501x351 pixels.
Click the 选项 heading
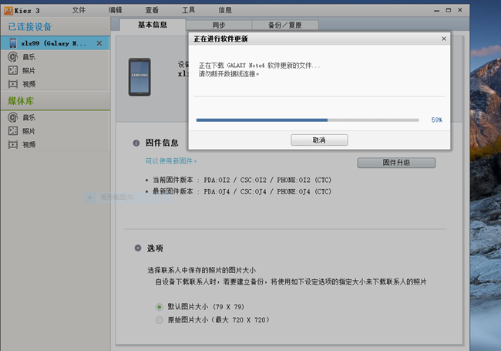pyautogui.click(x=155, y=248)
